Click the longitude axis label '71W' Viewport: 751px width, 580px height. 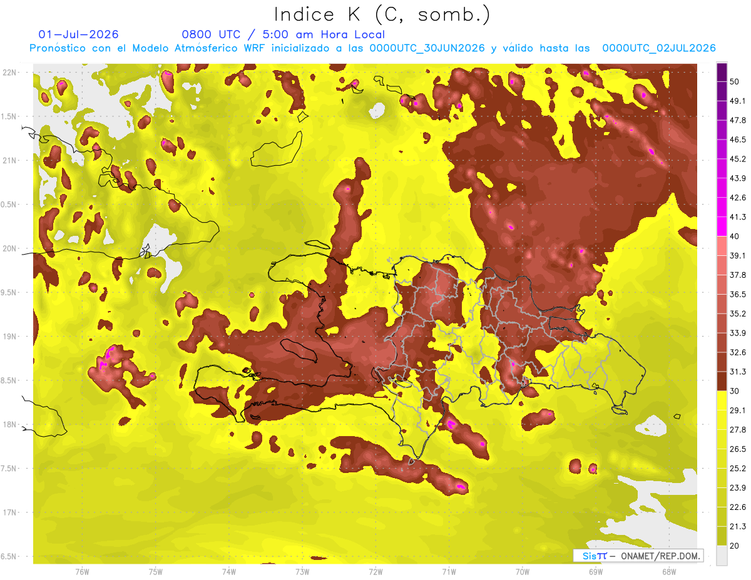[x=449, y=572]
